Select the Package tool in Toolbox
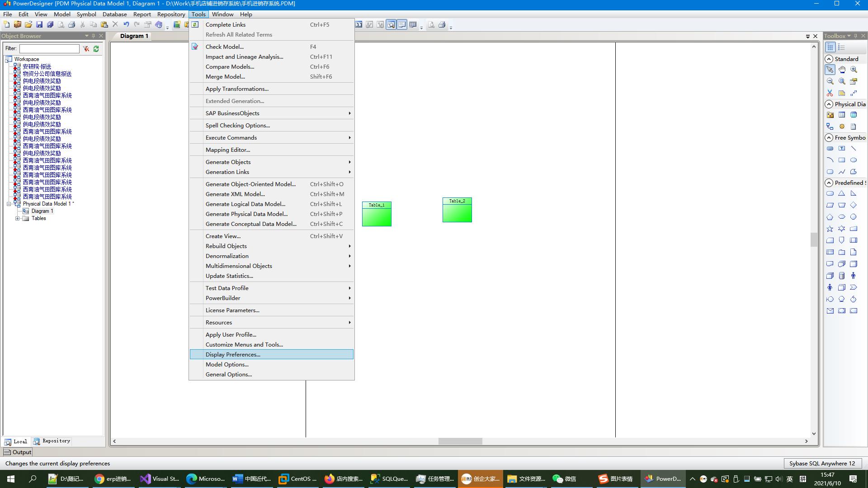This screenshot has height=488, width=868. [830, 115]
